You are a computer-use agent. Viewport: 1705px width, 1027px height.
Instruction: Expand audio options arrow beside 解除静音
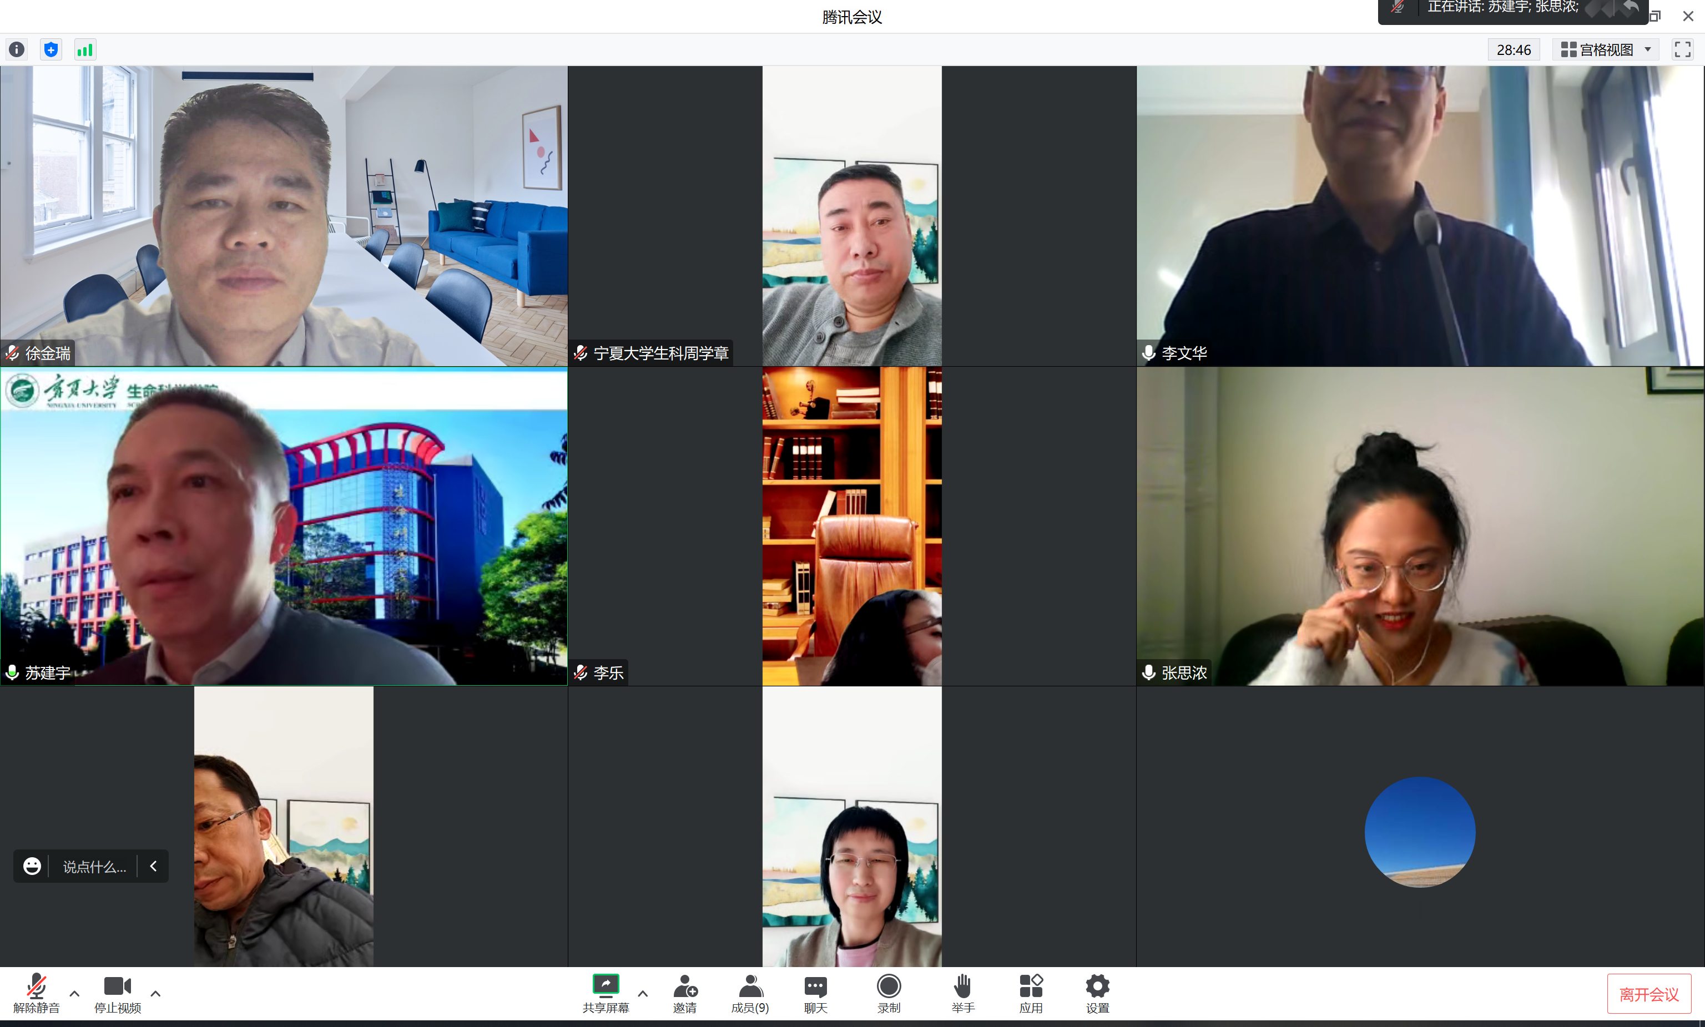click(x=75, y=994)
